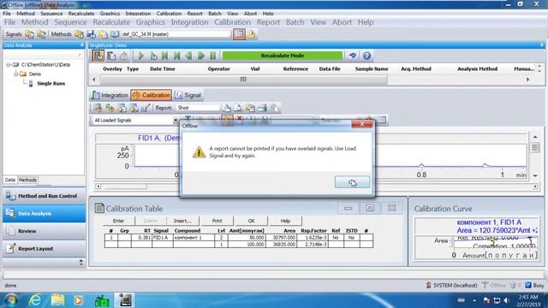Click the second folder icon after Signals

tap(42, 34)
